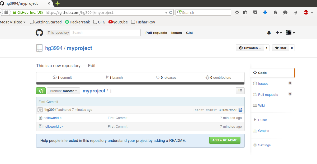Click the browser URL address bar
317x164 pixels.
tap(105, 12)
